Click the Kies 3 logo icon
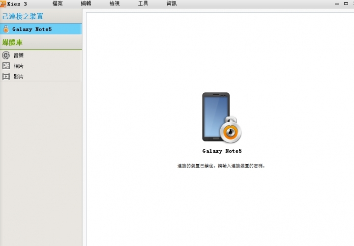This screenshot has height=246, width=354. [x=3, y=4]
